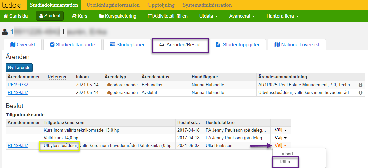Open the Studiedokumentation top tab

[54, 5]
